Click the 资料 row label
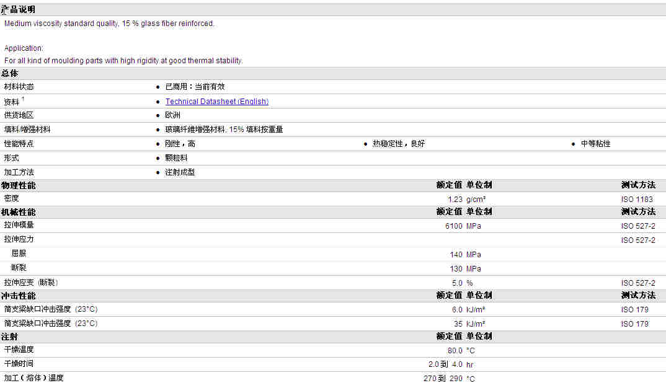 11,102
